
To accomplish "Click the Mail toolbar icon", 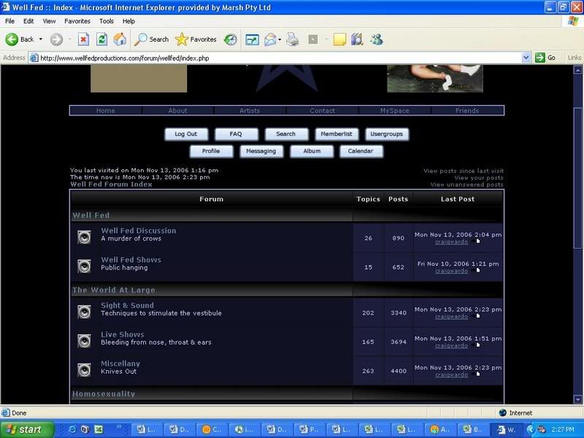I will tap(270, 39).
